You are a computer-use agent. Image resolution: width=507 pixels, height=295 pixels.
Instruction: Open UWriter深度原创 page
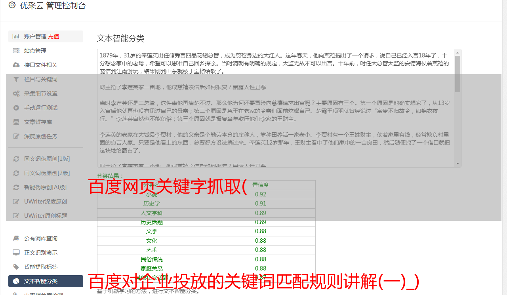tap(46, 202)
